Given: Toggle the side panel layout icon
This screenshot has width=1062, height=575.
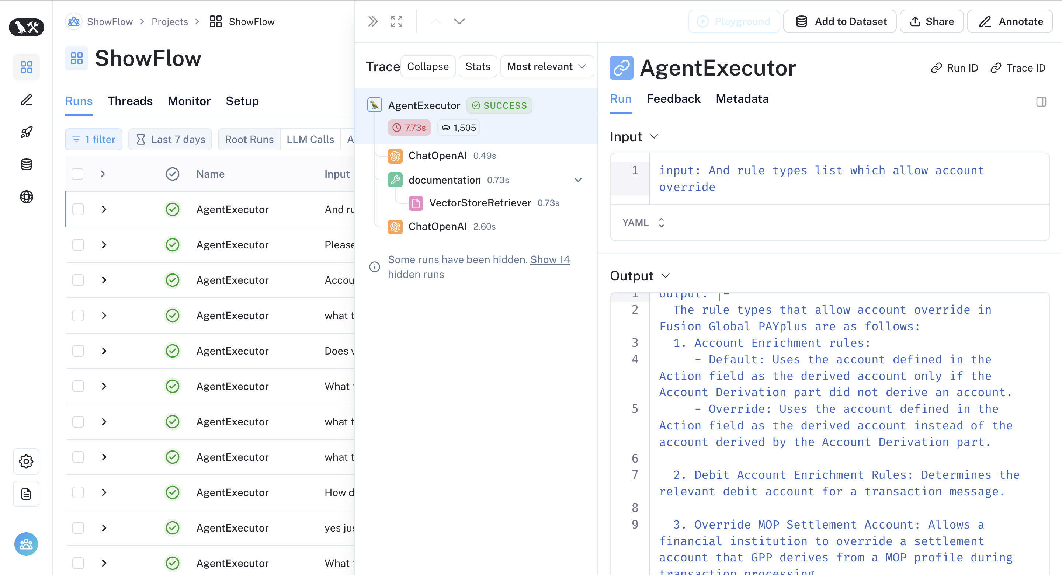Looking at the screenshot, I should 1041,101.
